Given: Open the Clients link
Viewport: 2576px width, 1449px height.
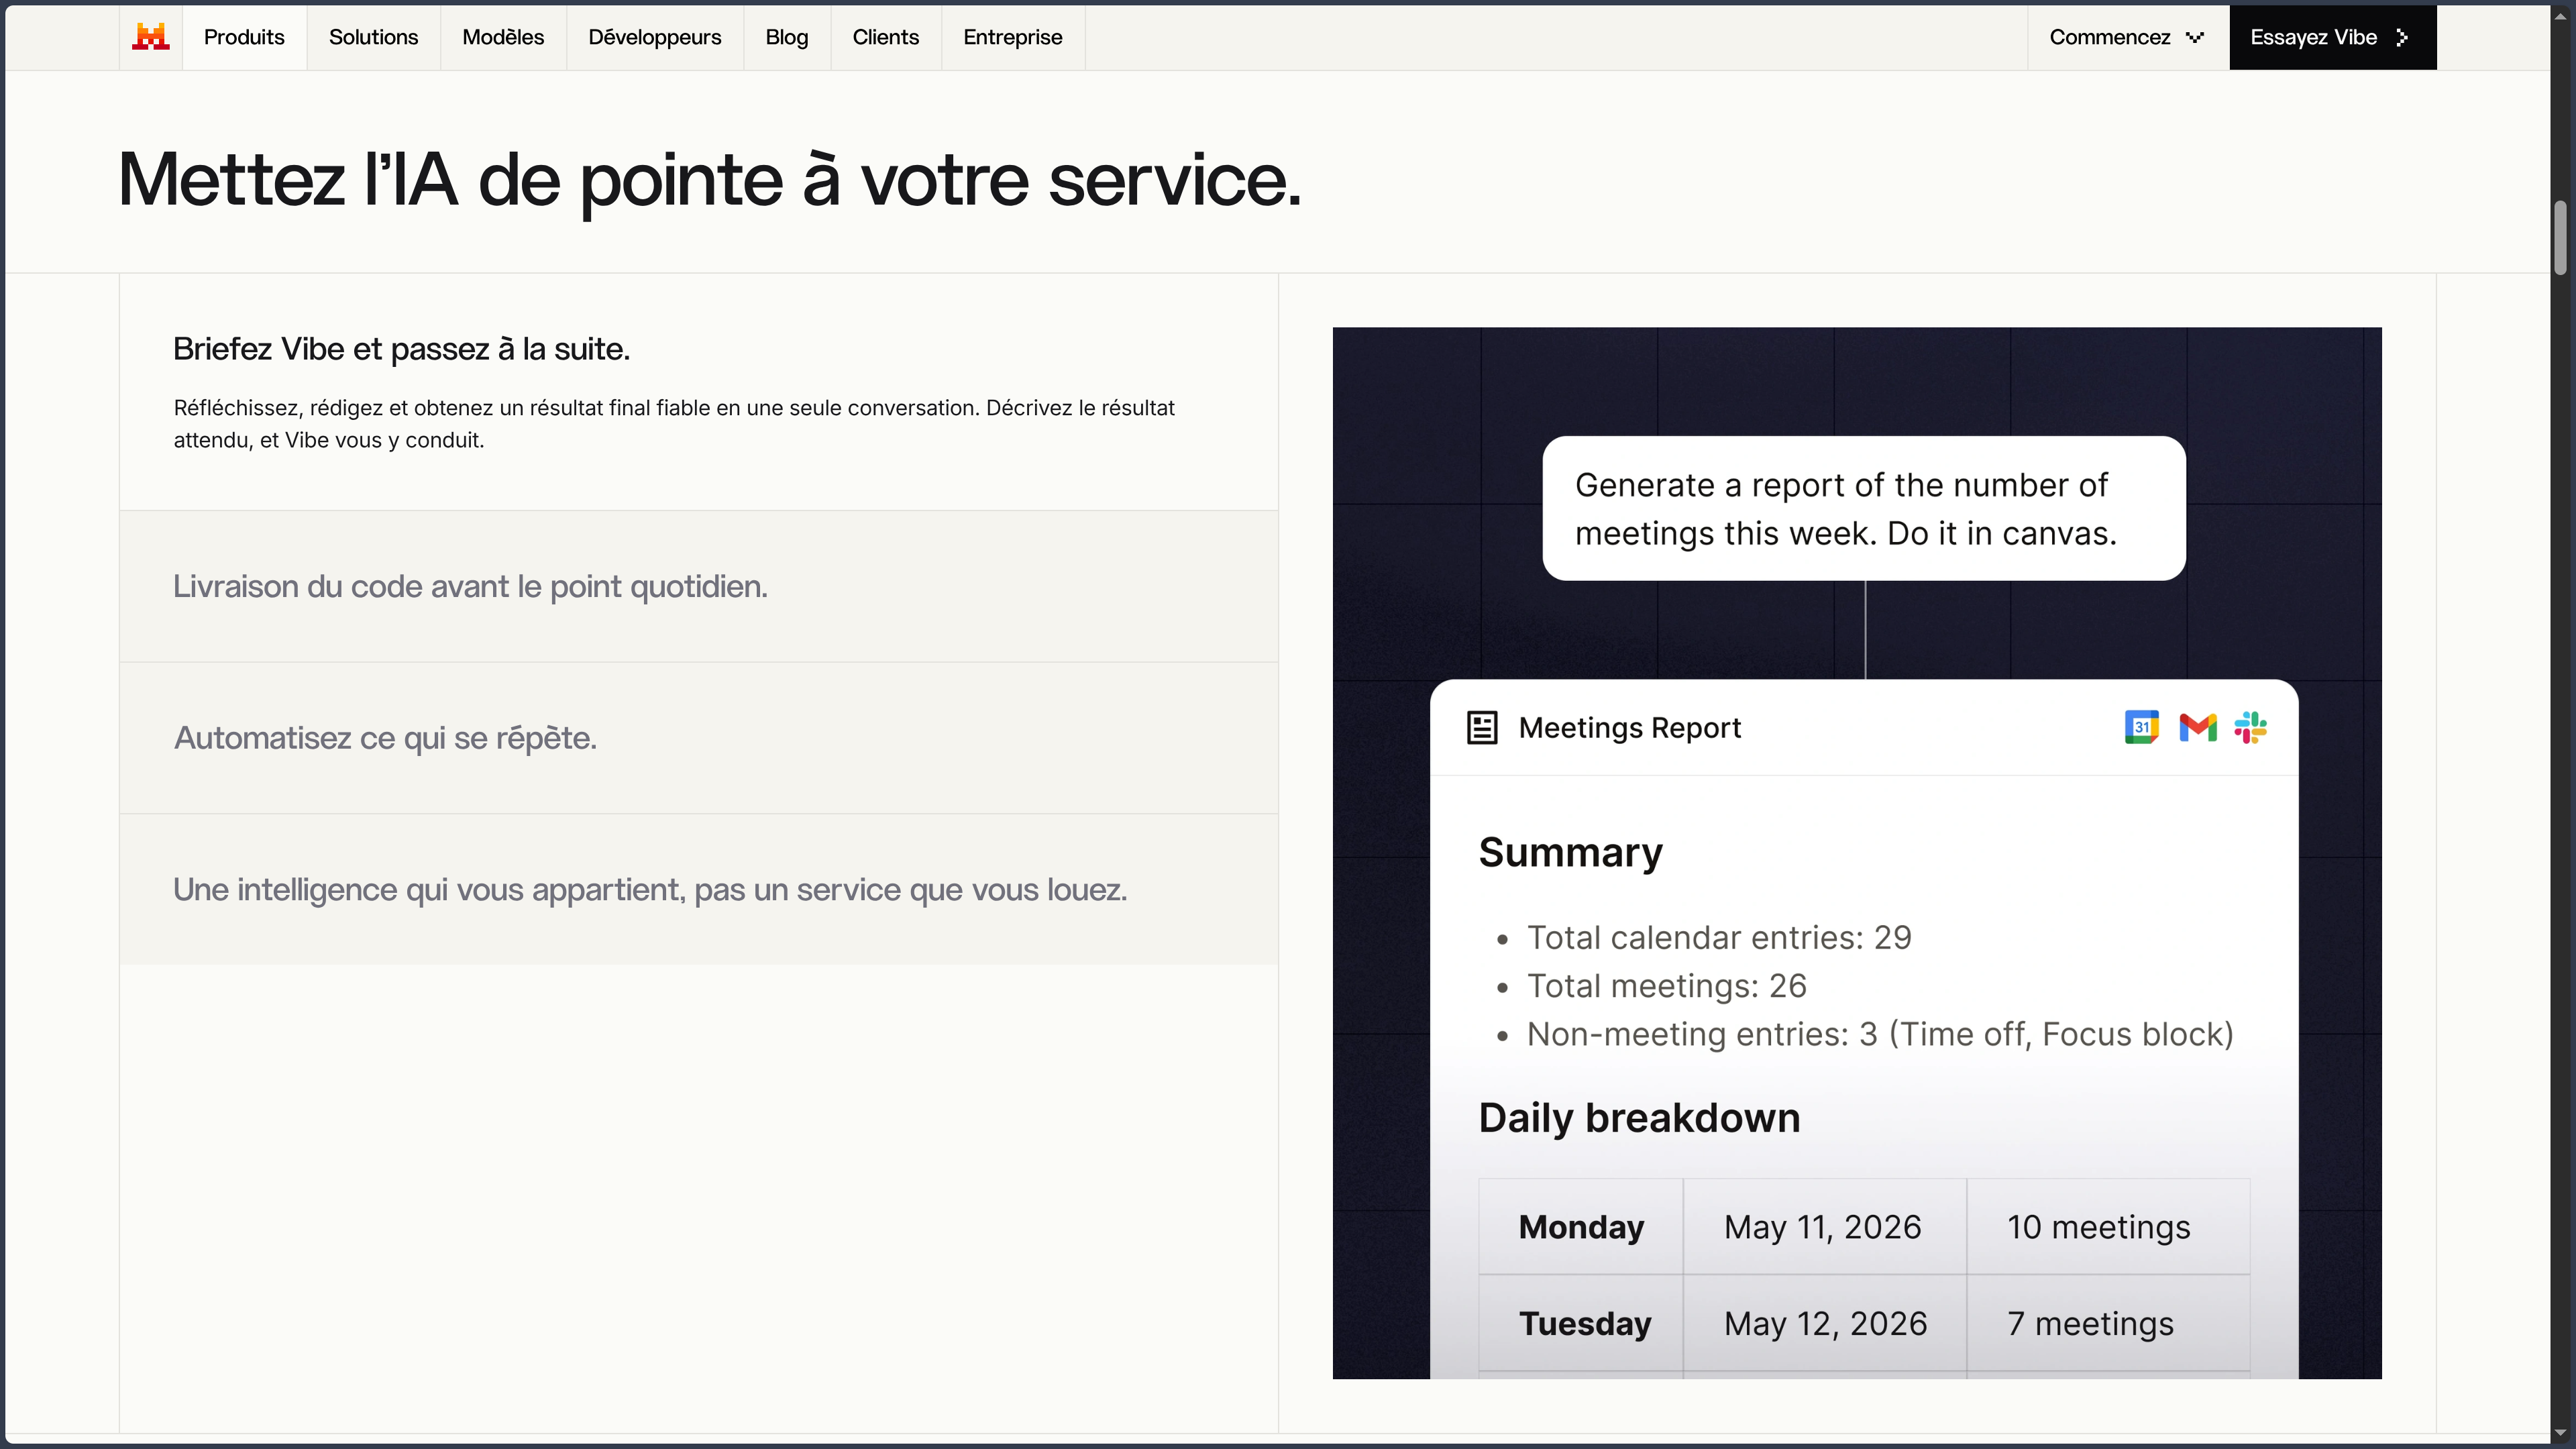Looking at the screenshot, I should (x=886, y=37).
